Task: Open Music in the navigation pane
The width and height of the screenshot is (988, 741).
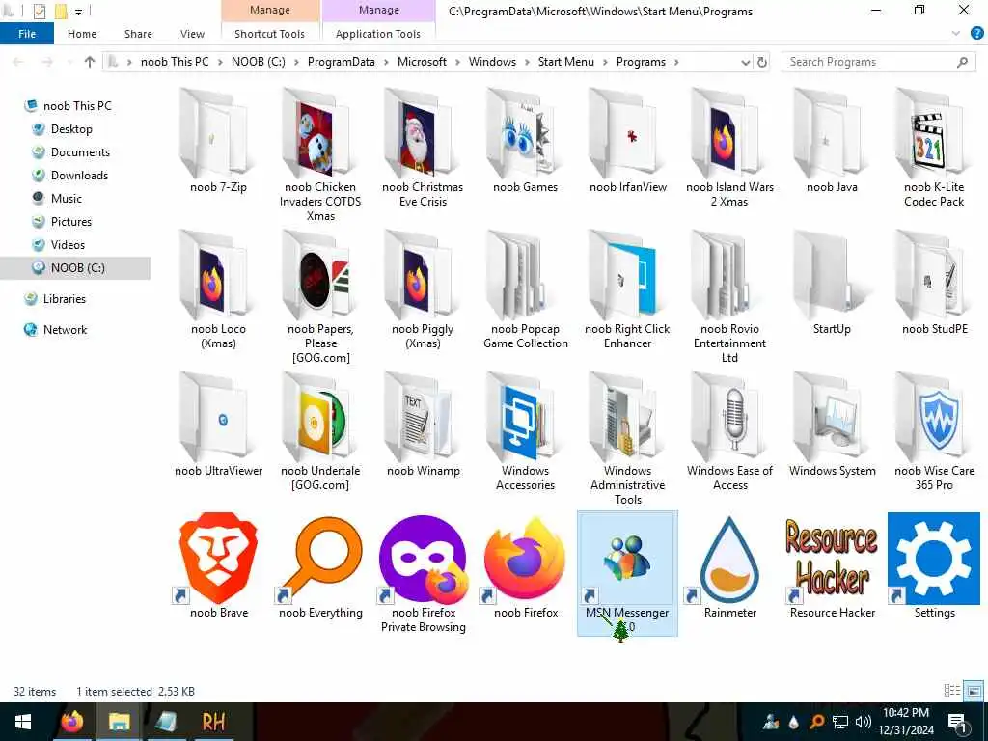Action: pyautogui.click(x=67, y=199)
